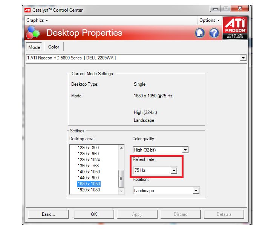Select 1280 x 1024 in the list

click(89, 160)
